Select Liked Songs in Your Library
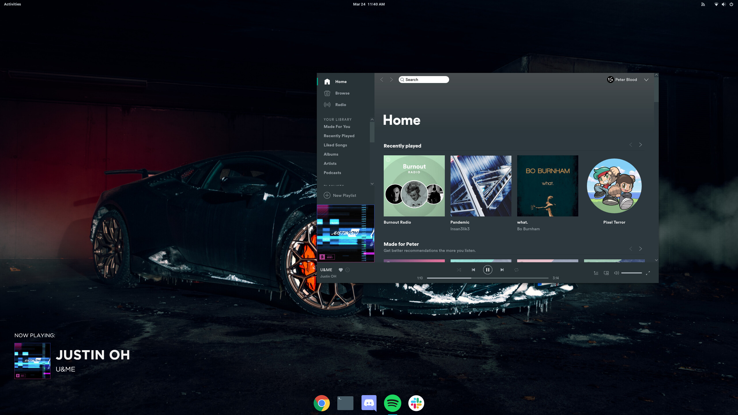This screenshot has width=738, height=415. (335, 145)
